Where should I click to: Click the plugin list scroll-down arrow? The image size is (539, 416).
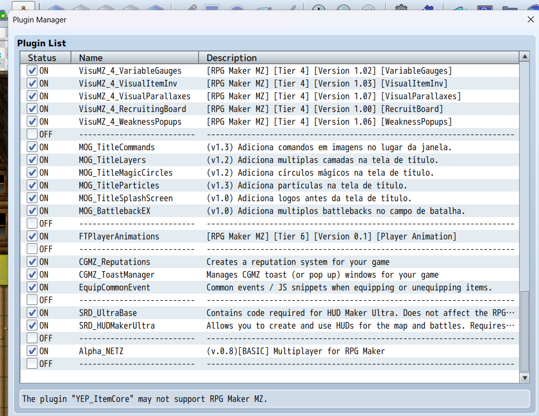pos(525,378)
